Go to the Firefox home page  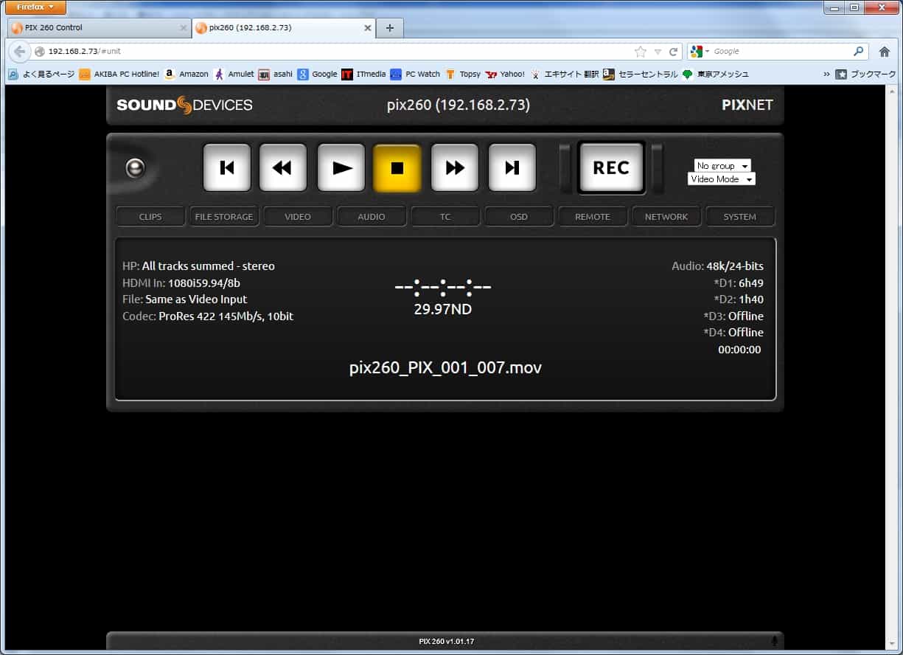[885, 52]
